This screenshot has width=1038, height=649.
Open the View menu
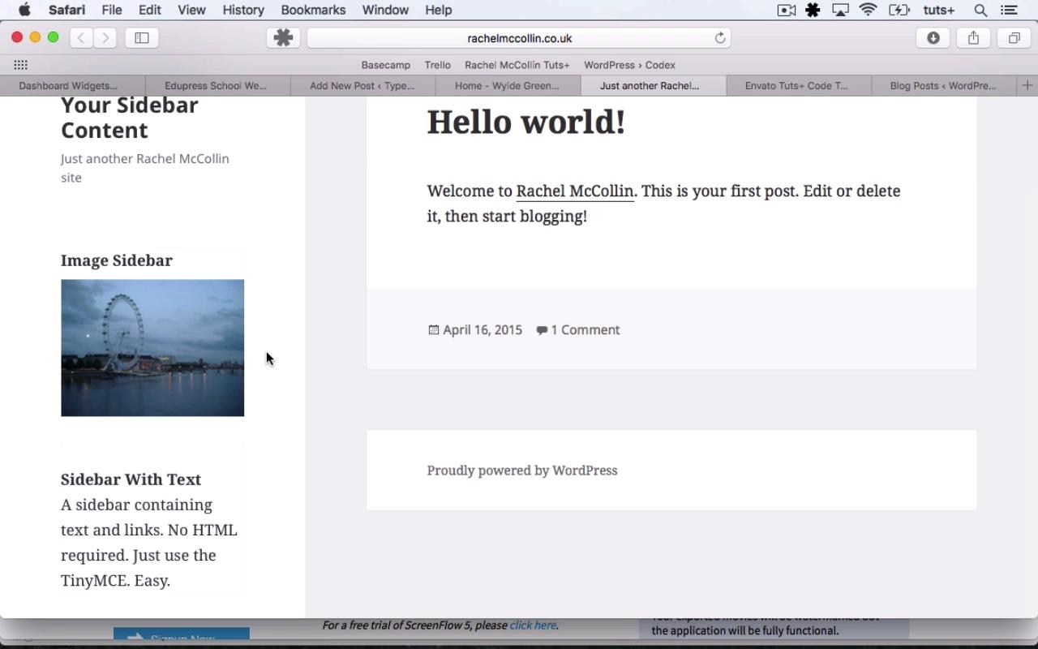191,10
